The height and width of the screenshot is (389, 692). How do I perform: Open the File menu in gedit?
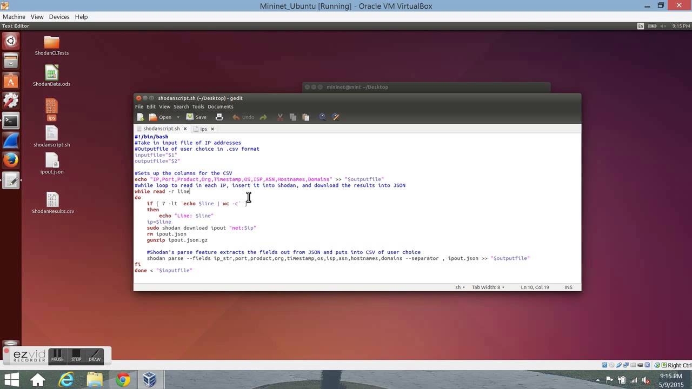click(x=139, y=106)
